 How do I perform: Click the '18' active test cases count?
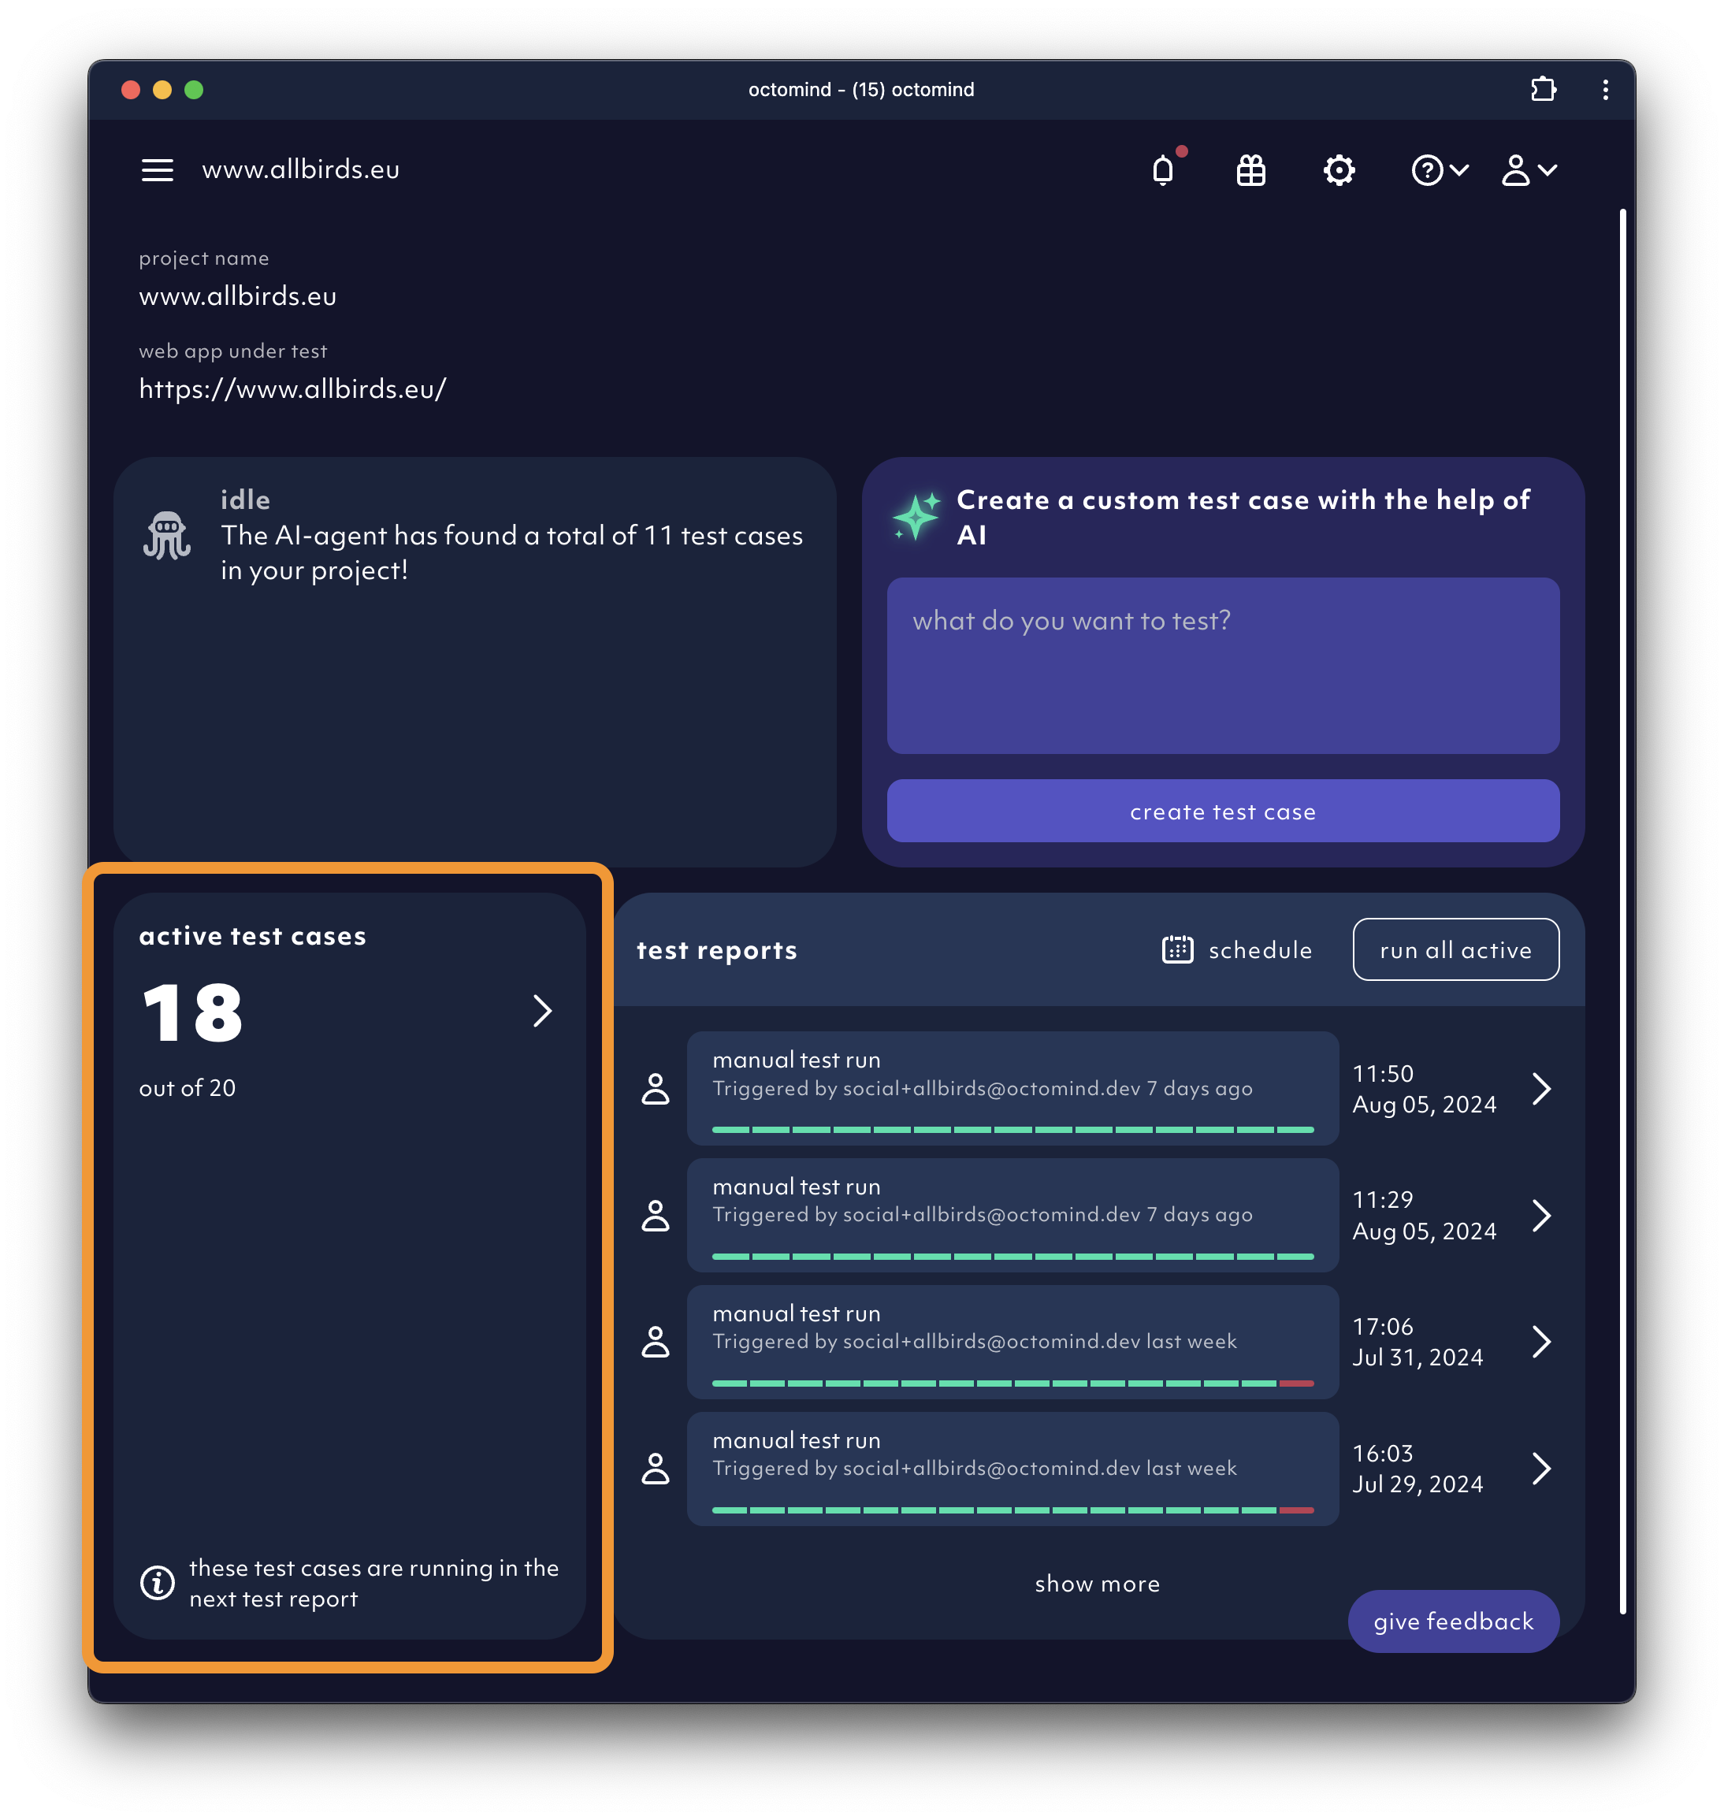[x=192, y=1012]
